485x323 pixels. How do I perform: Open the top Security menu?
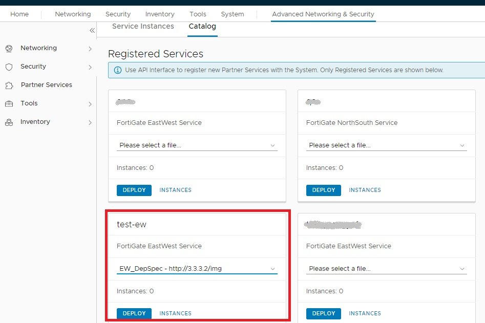[118, 14]
